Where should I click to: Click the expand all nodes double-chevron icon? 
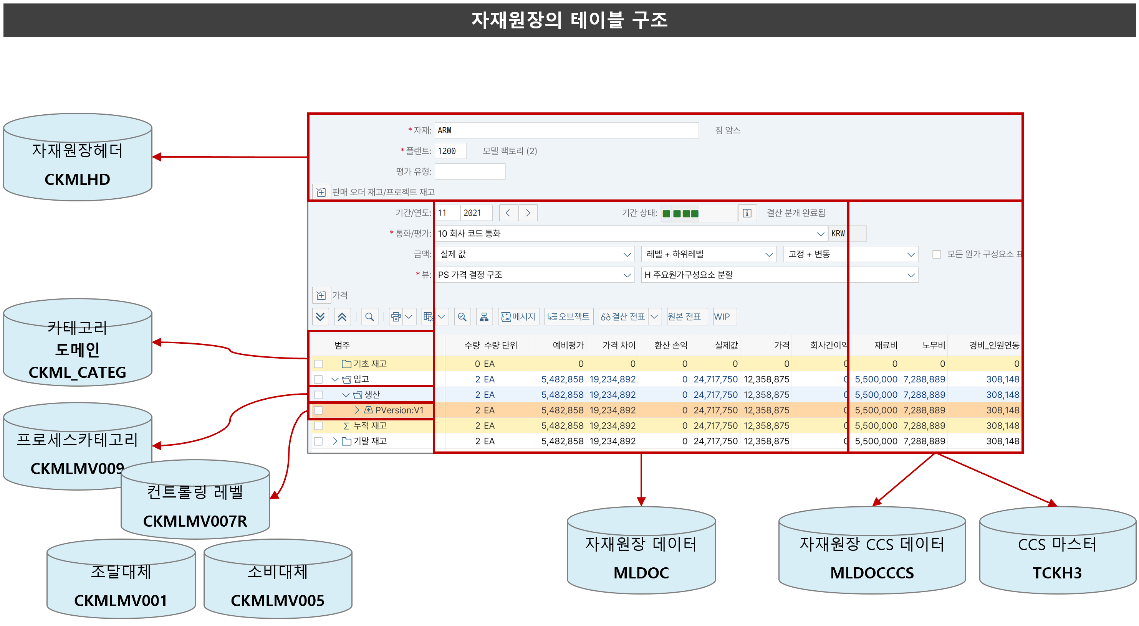click(x=320, y=317)
